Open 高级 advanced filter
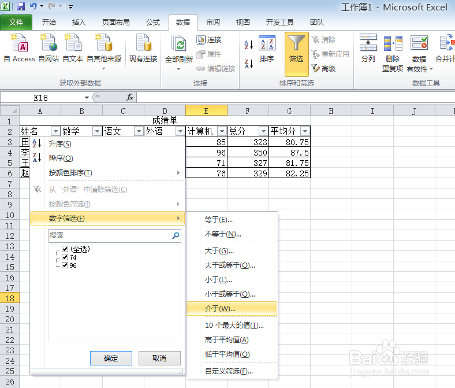The image size is (455, 388). click(x=323, y=69)
